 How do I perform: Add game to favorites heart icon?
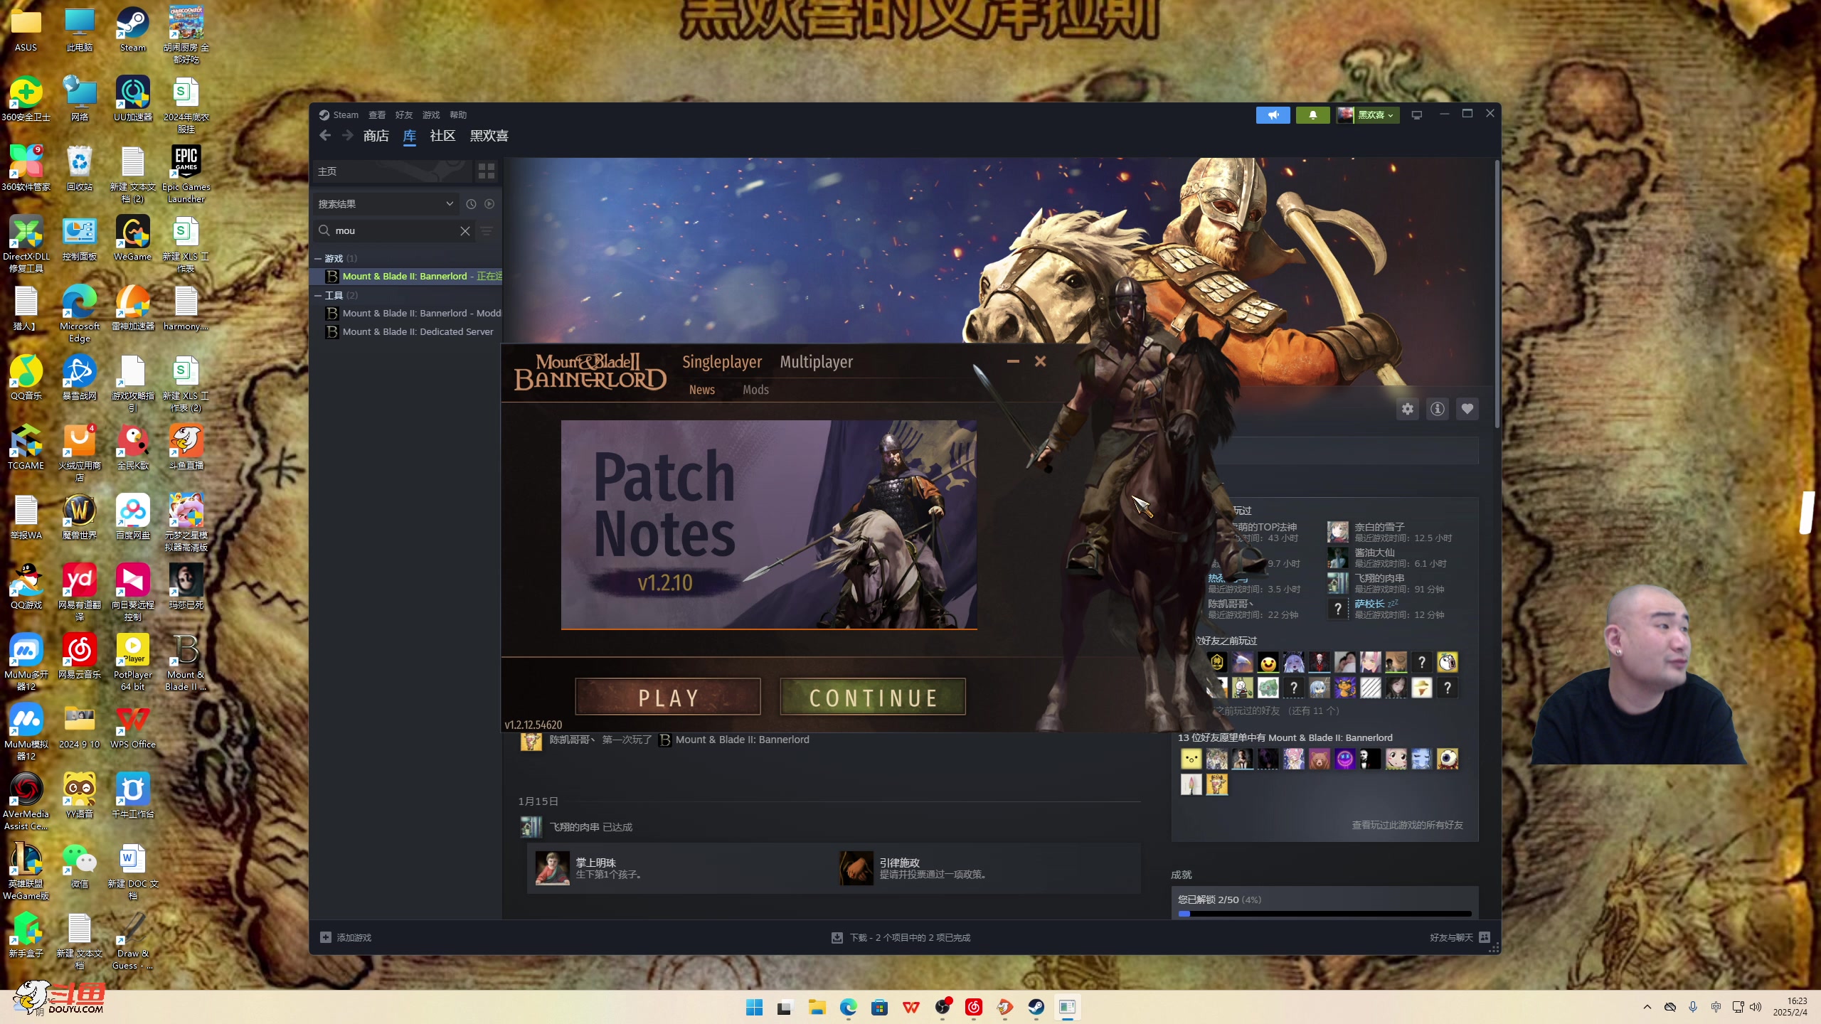tap(1467, 409)
